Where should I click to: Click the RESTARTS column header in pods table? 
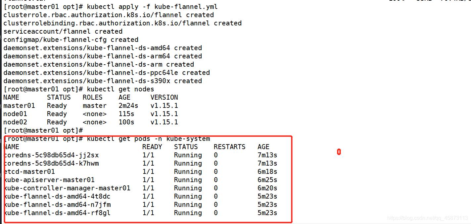click(x=230, y=147)
